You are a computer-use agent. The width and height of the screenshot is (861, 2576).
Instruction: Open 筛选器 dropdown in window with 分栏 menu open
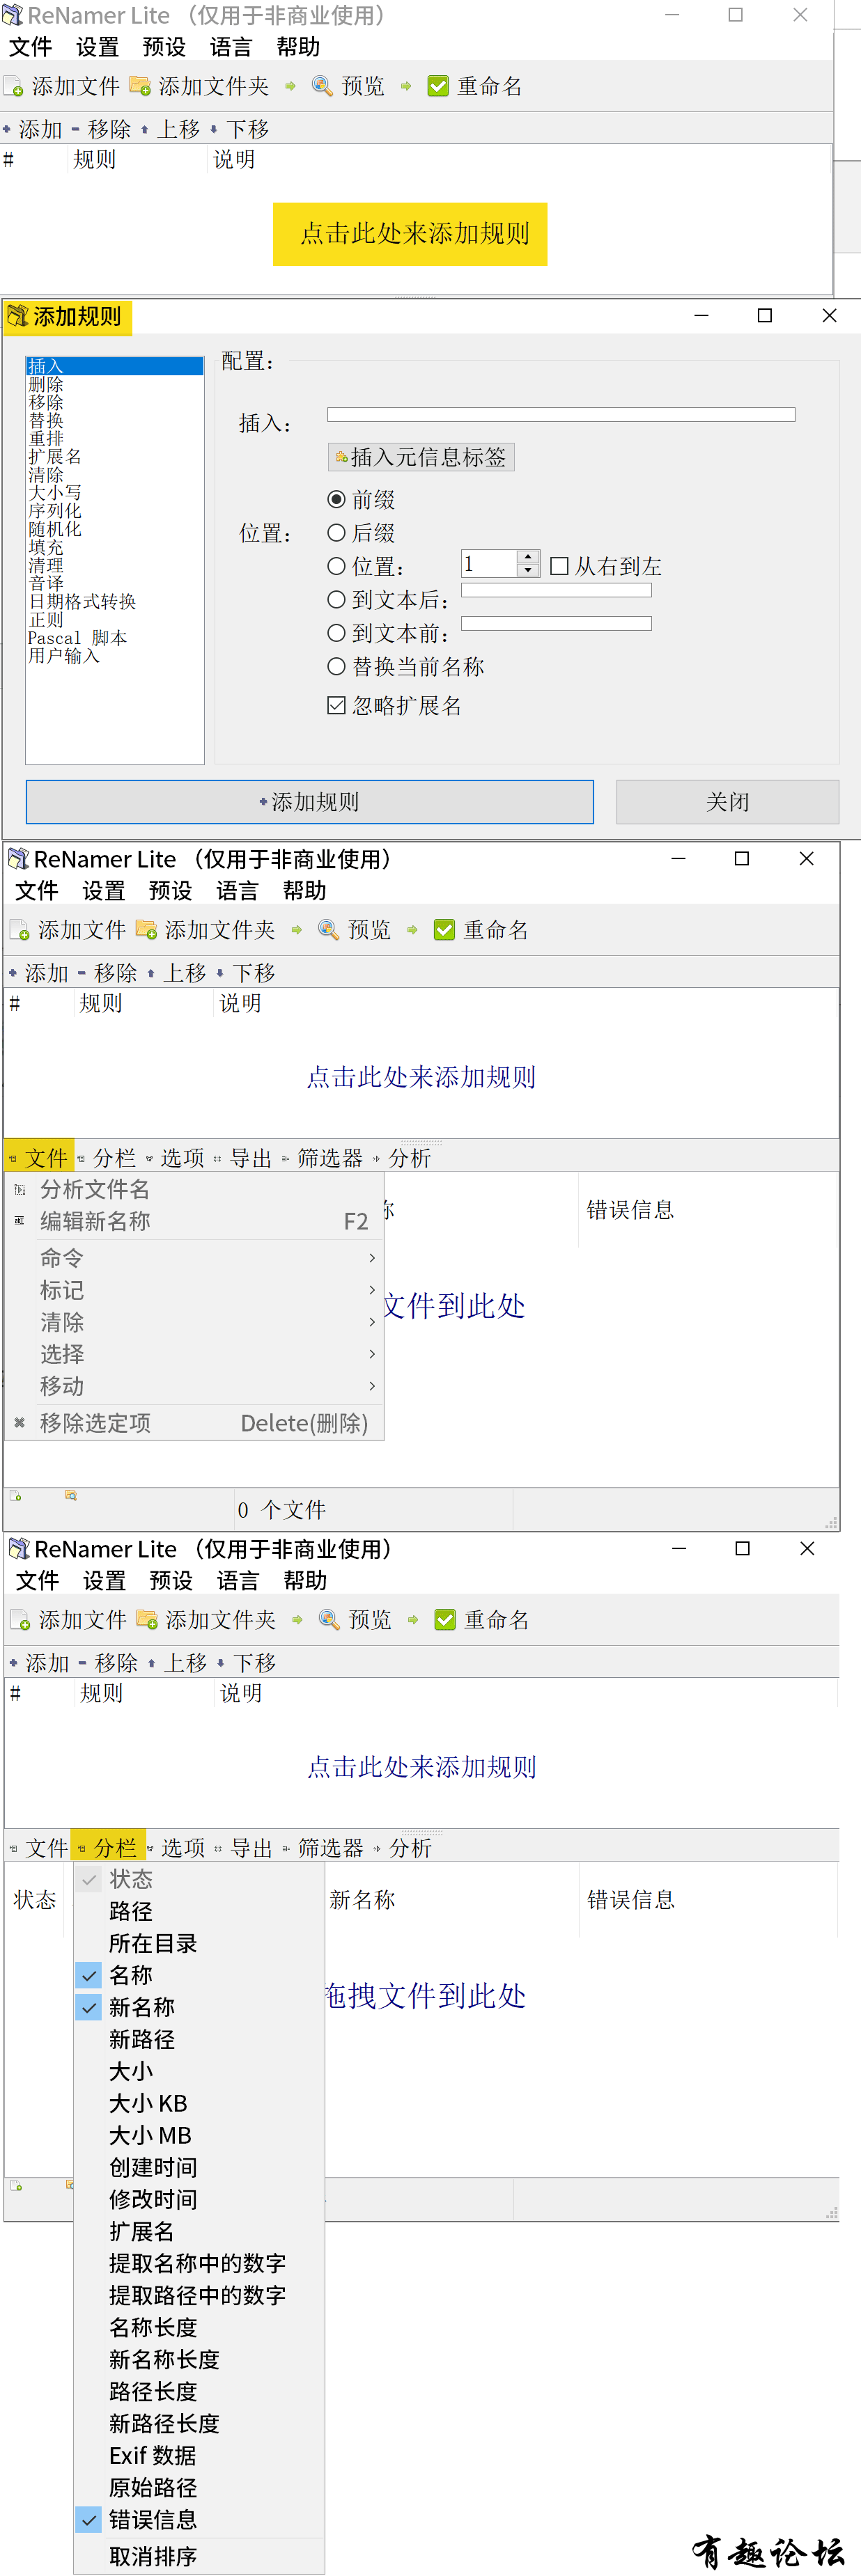coord(324,1848)
